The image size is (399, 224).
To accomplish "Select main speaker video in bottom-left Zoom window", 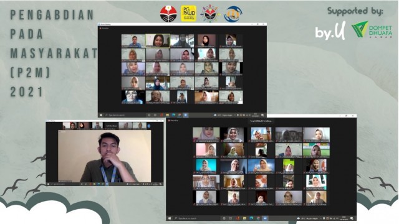I will pos(105,156).
